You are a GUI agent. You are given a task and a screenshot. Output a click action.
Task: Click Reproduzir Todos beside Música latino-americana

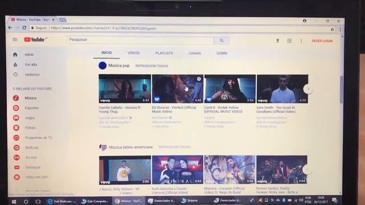coord(175,147)
